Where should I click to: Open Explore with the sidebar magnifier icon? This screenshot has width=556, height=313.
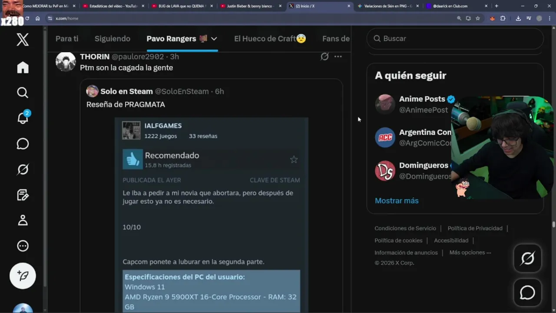pos(23,93)
